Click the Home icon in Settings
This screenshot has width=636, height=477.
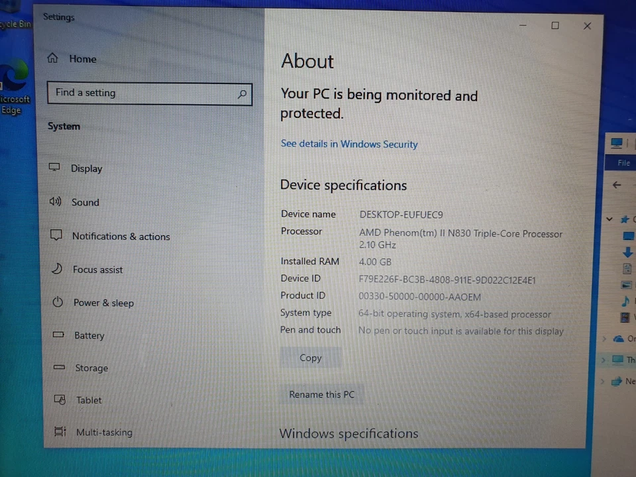click(x=52, y=58)
